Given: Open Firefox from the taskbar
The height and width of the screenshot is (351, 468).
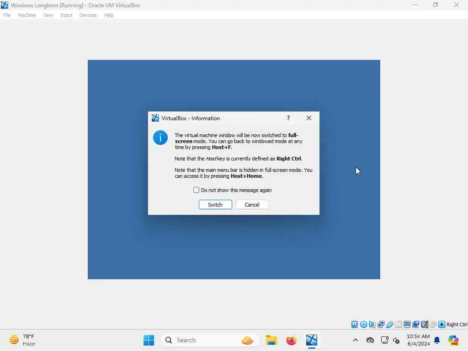Looking at the screenshot, I should coord(291,340).
